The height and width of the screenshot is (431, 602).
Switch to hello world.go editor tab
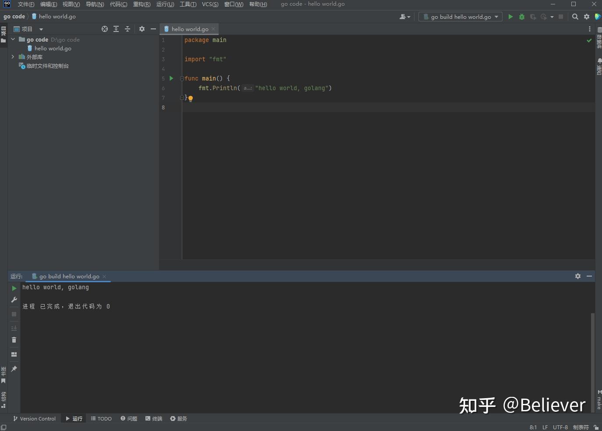190,29
